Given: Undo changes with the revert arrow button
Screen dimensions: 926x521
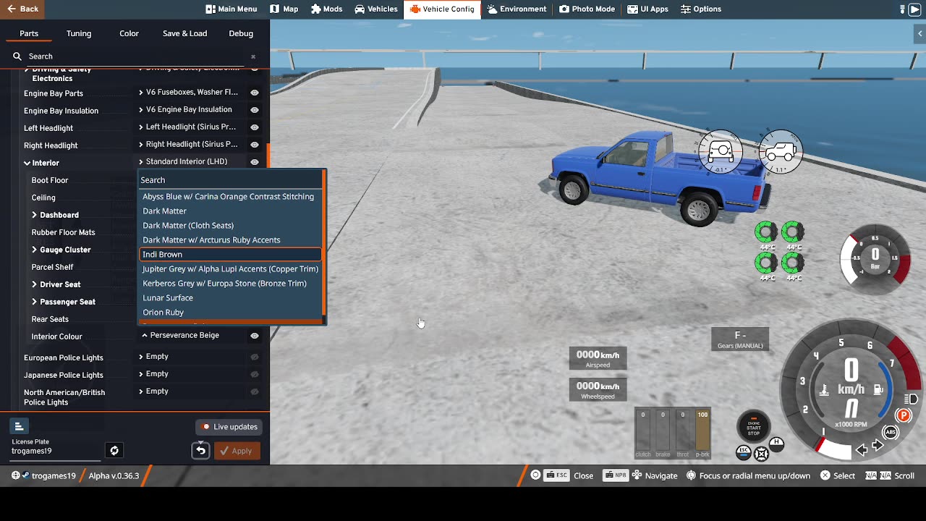Looking at the screenshot, I should [x=200, y=451].
